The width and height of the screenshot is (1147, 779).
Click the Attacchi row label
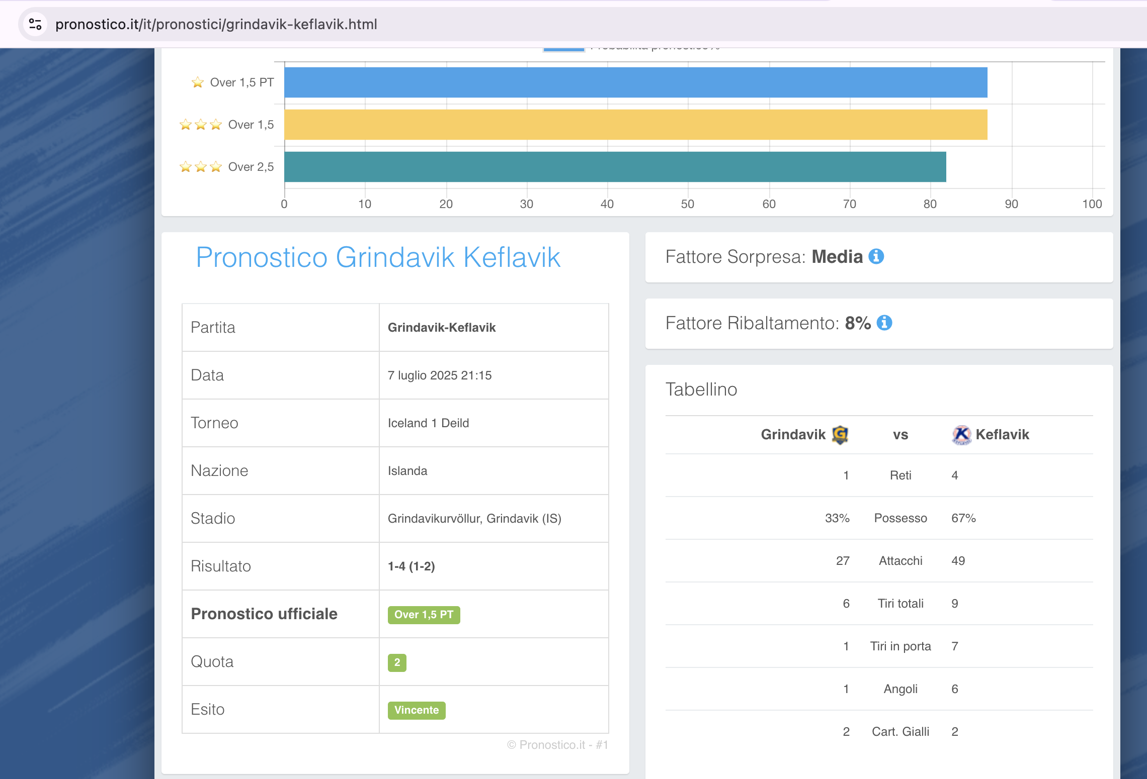point(900,561)
